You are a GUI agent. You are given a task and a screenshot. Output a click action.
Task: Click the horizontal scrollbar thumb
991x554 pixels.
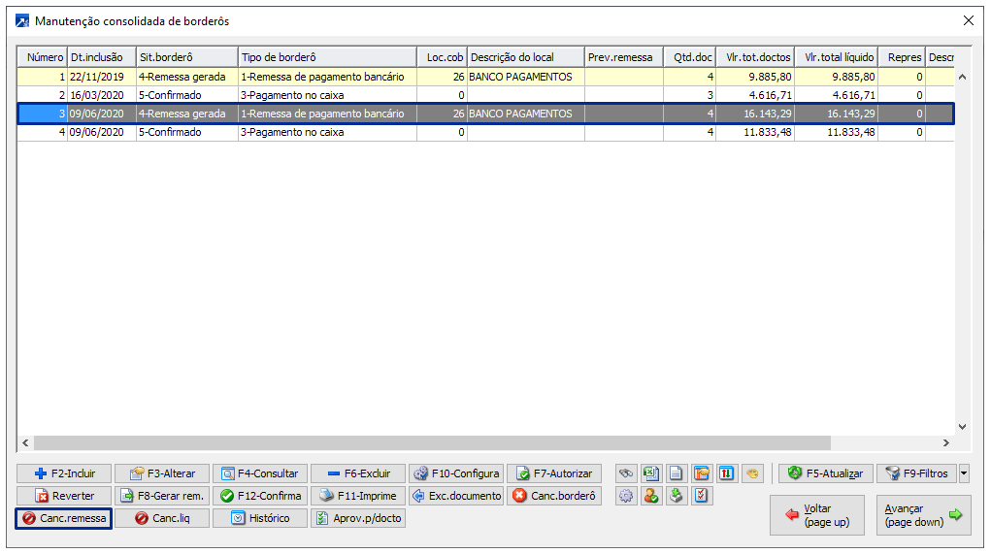432,442
